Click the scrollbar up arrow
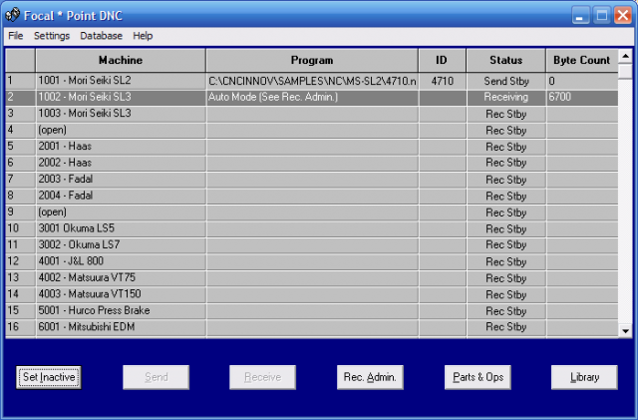 [625, 56]
